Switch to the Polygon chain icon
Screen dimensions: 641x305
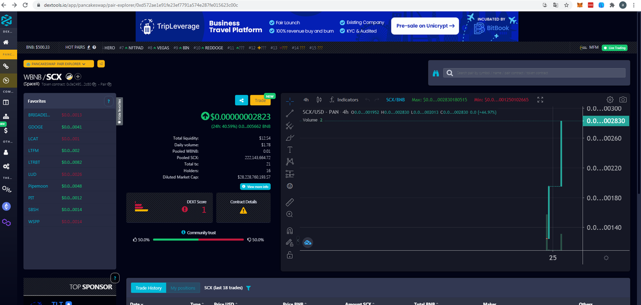(x=6, y=222)
